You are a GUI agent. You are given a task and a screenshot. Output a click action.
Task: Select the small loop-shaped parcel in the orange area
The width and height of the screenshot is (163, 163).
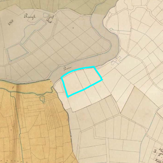(42, 99)
